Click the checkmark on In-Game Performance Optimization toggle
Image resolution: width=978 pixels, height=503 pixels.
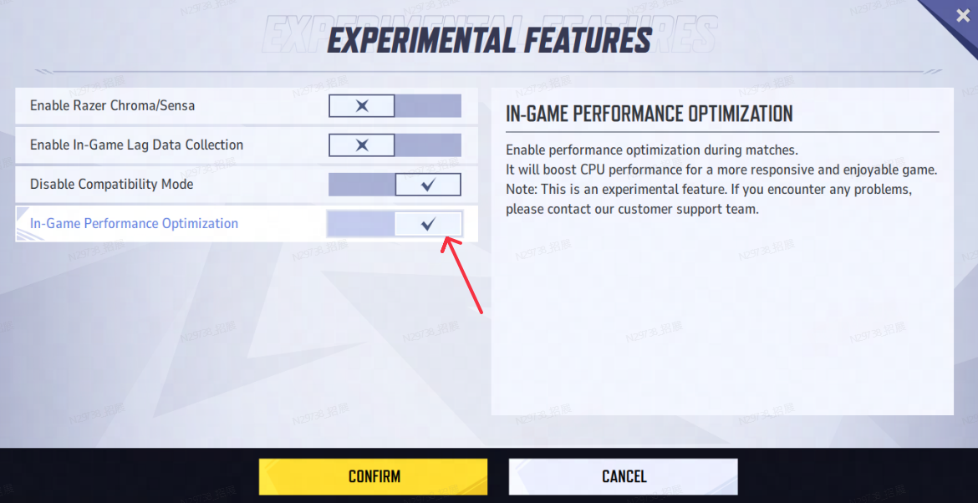pyautogui.click(x=428, y=224)
